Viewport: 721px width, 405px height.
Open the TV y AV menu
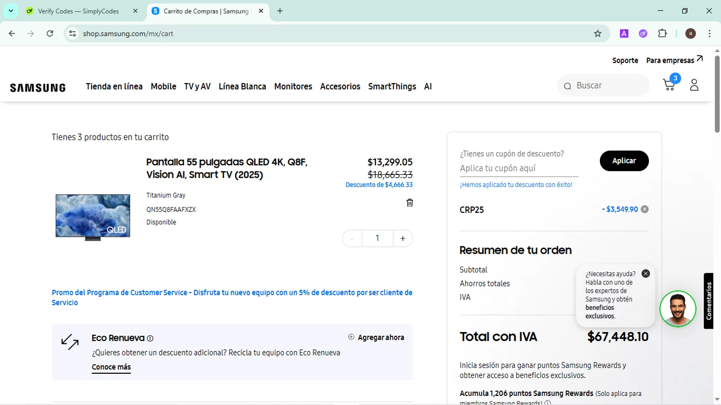[x=198, y=86]
